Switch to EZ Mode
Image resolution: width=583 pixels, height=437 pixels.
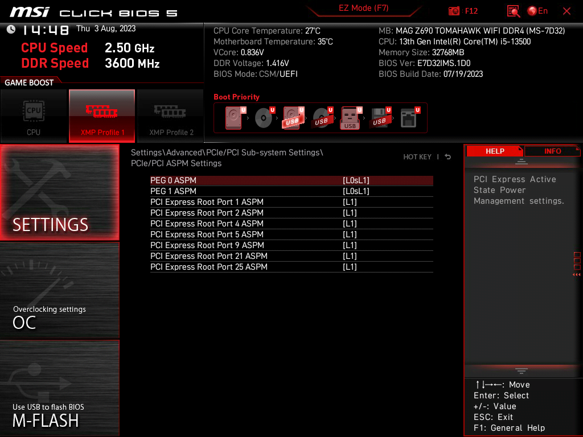click(x=364, y=9)
